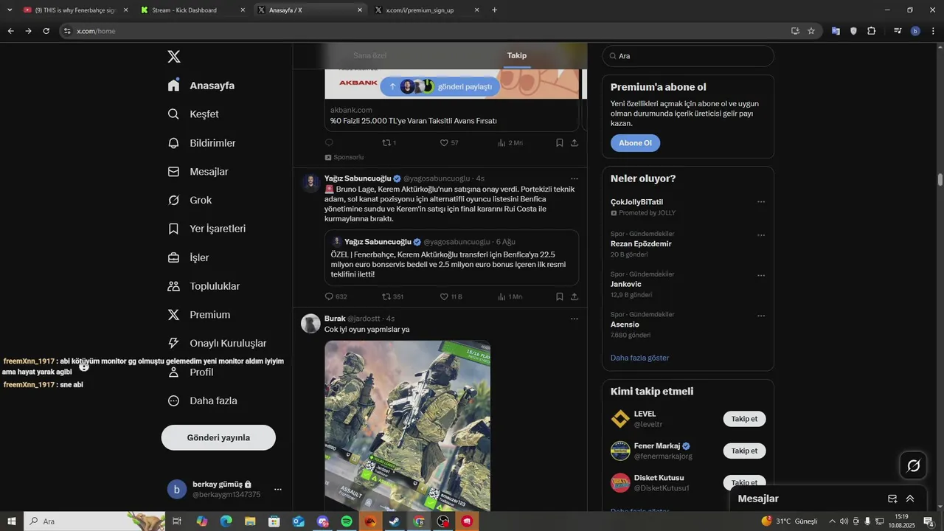Bookmark this page with the star icon

point(811,31)
